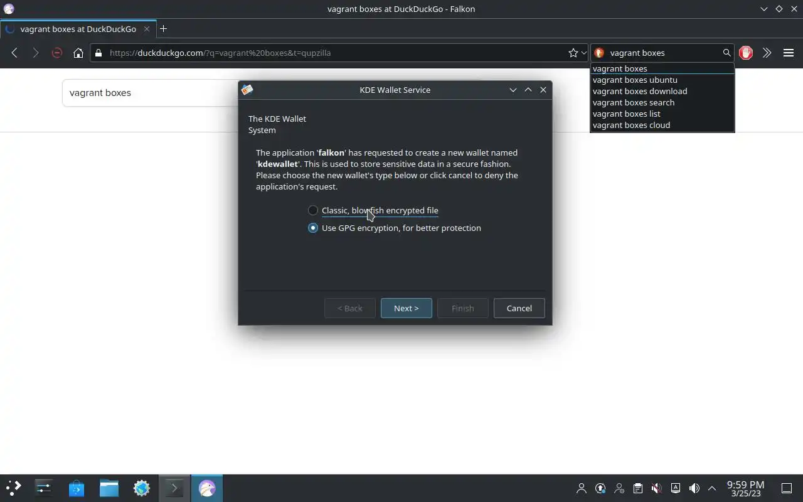Viewport: 803px width, 502px height.
Task: Open the DuckDuckGo search engine selector icon
Action: [x=599, y=53]
